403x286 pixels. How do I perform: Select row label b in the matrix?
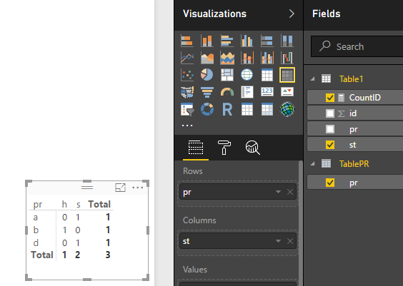pyautogui.click(x=36, y=230)
